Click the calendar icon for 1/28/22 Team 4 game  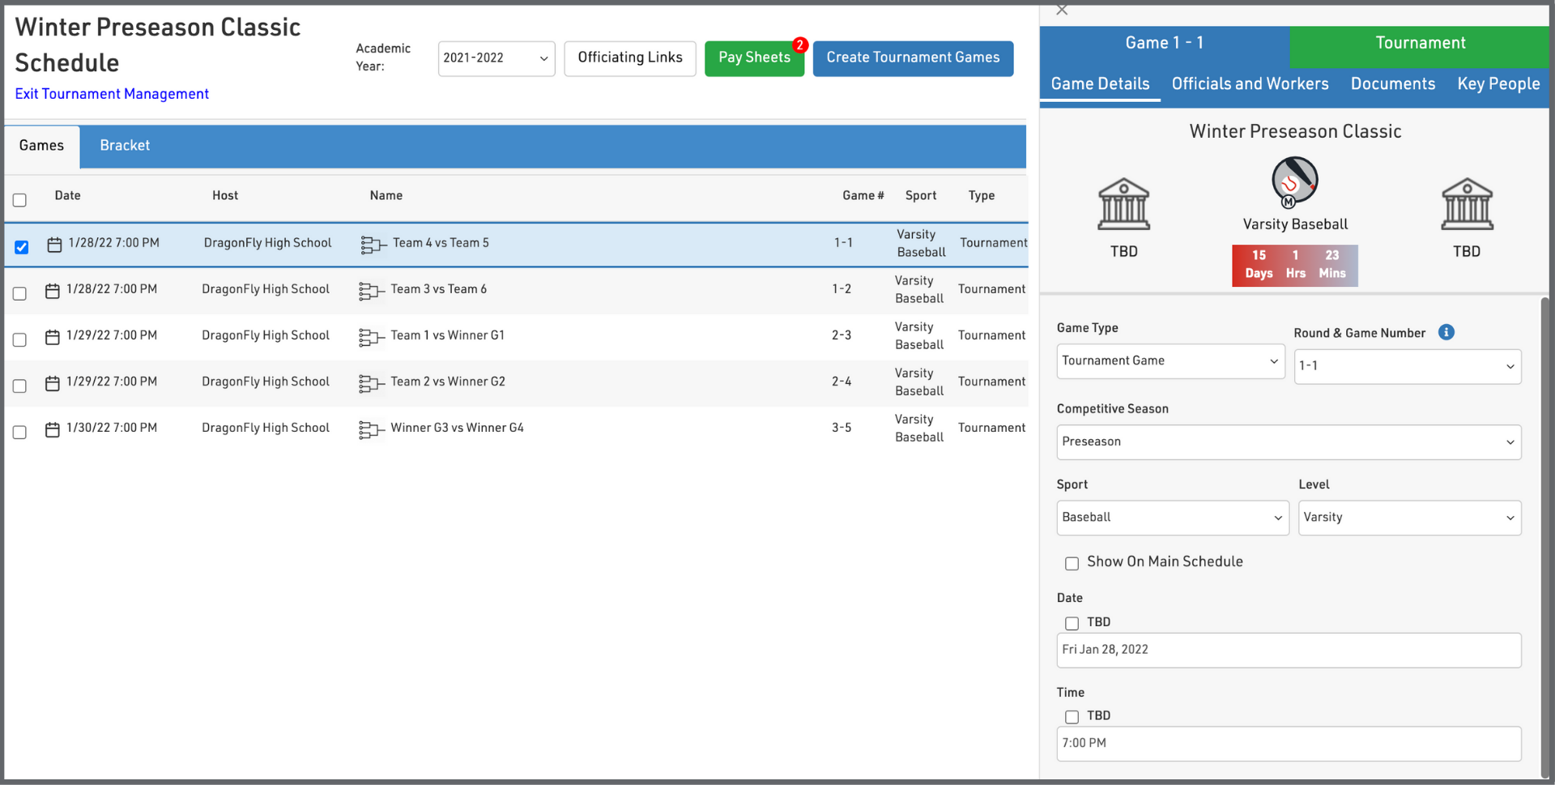pyautogui.click(x=54, y=244)
